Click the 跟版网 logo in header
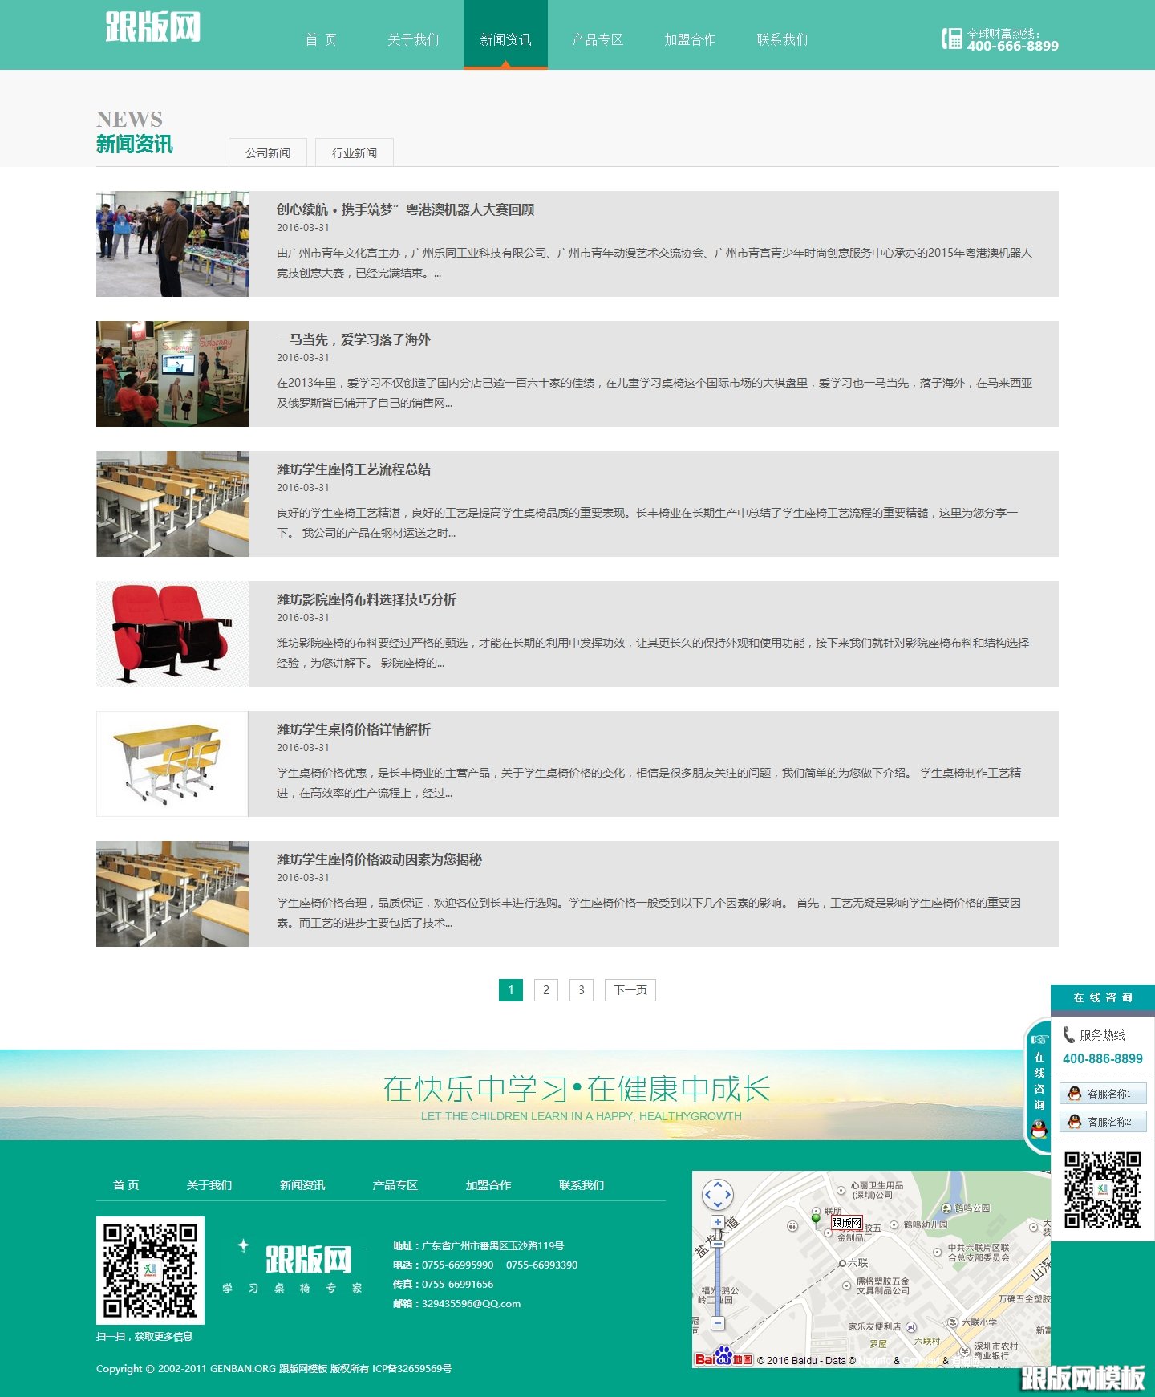1155x1397 pixels. (152, 27)
